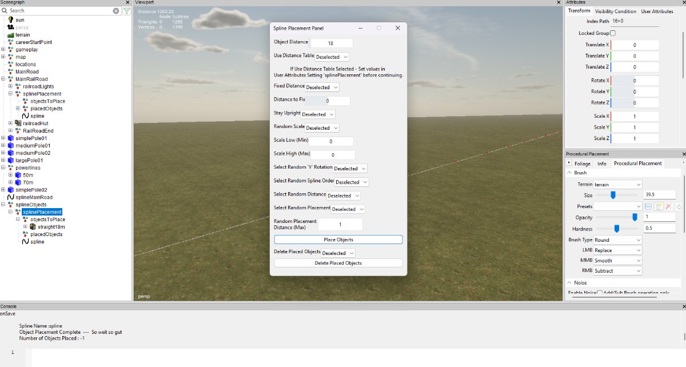Click the Delete Placed Objects button

(x=338, y=263)
